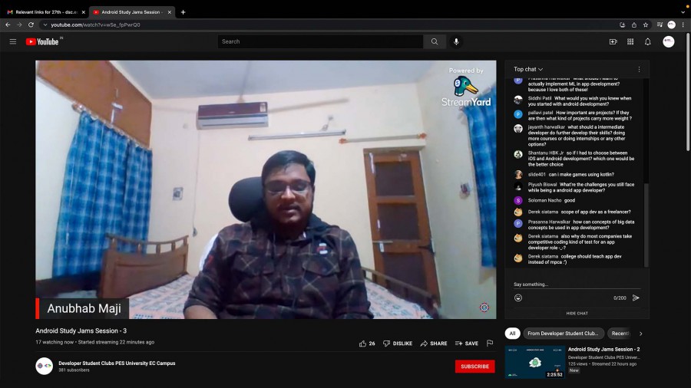Expand more filter chips with right chevron
Image resolution: width=691 pixels, height=388 pixels.
pos(640,334)
